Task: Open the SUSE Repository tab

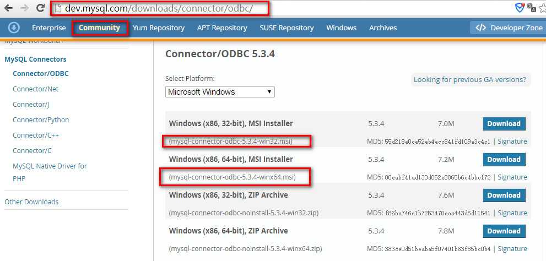Action: [x=286, y=28]
